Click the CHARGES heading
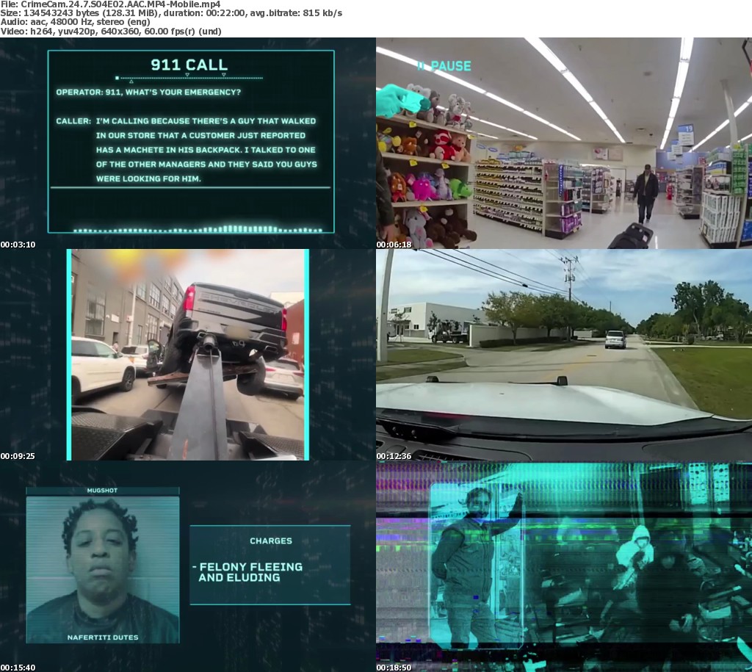Viewport: 752px width, 672px height. (271, 541)
